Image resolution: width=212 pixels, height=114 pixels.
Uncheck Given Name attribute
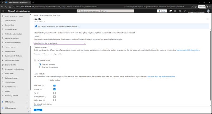[54, 85]
